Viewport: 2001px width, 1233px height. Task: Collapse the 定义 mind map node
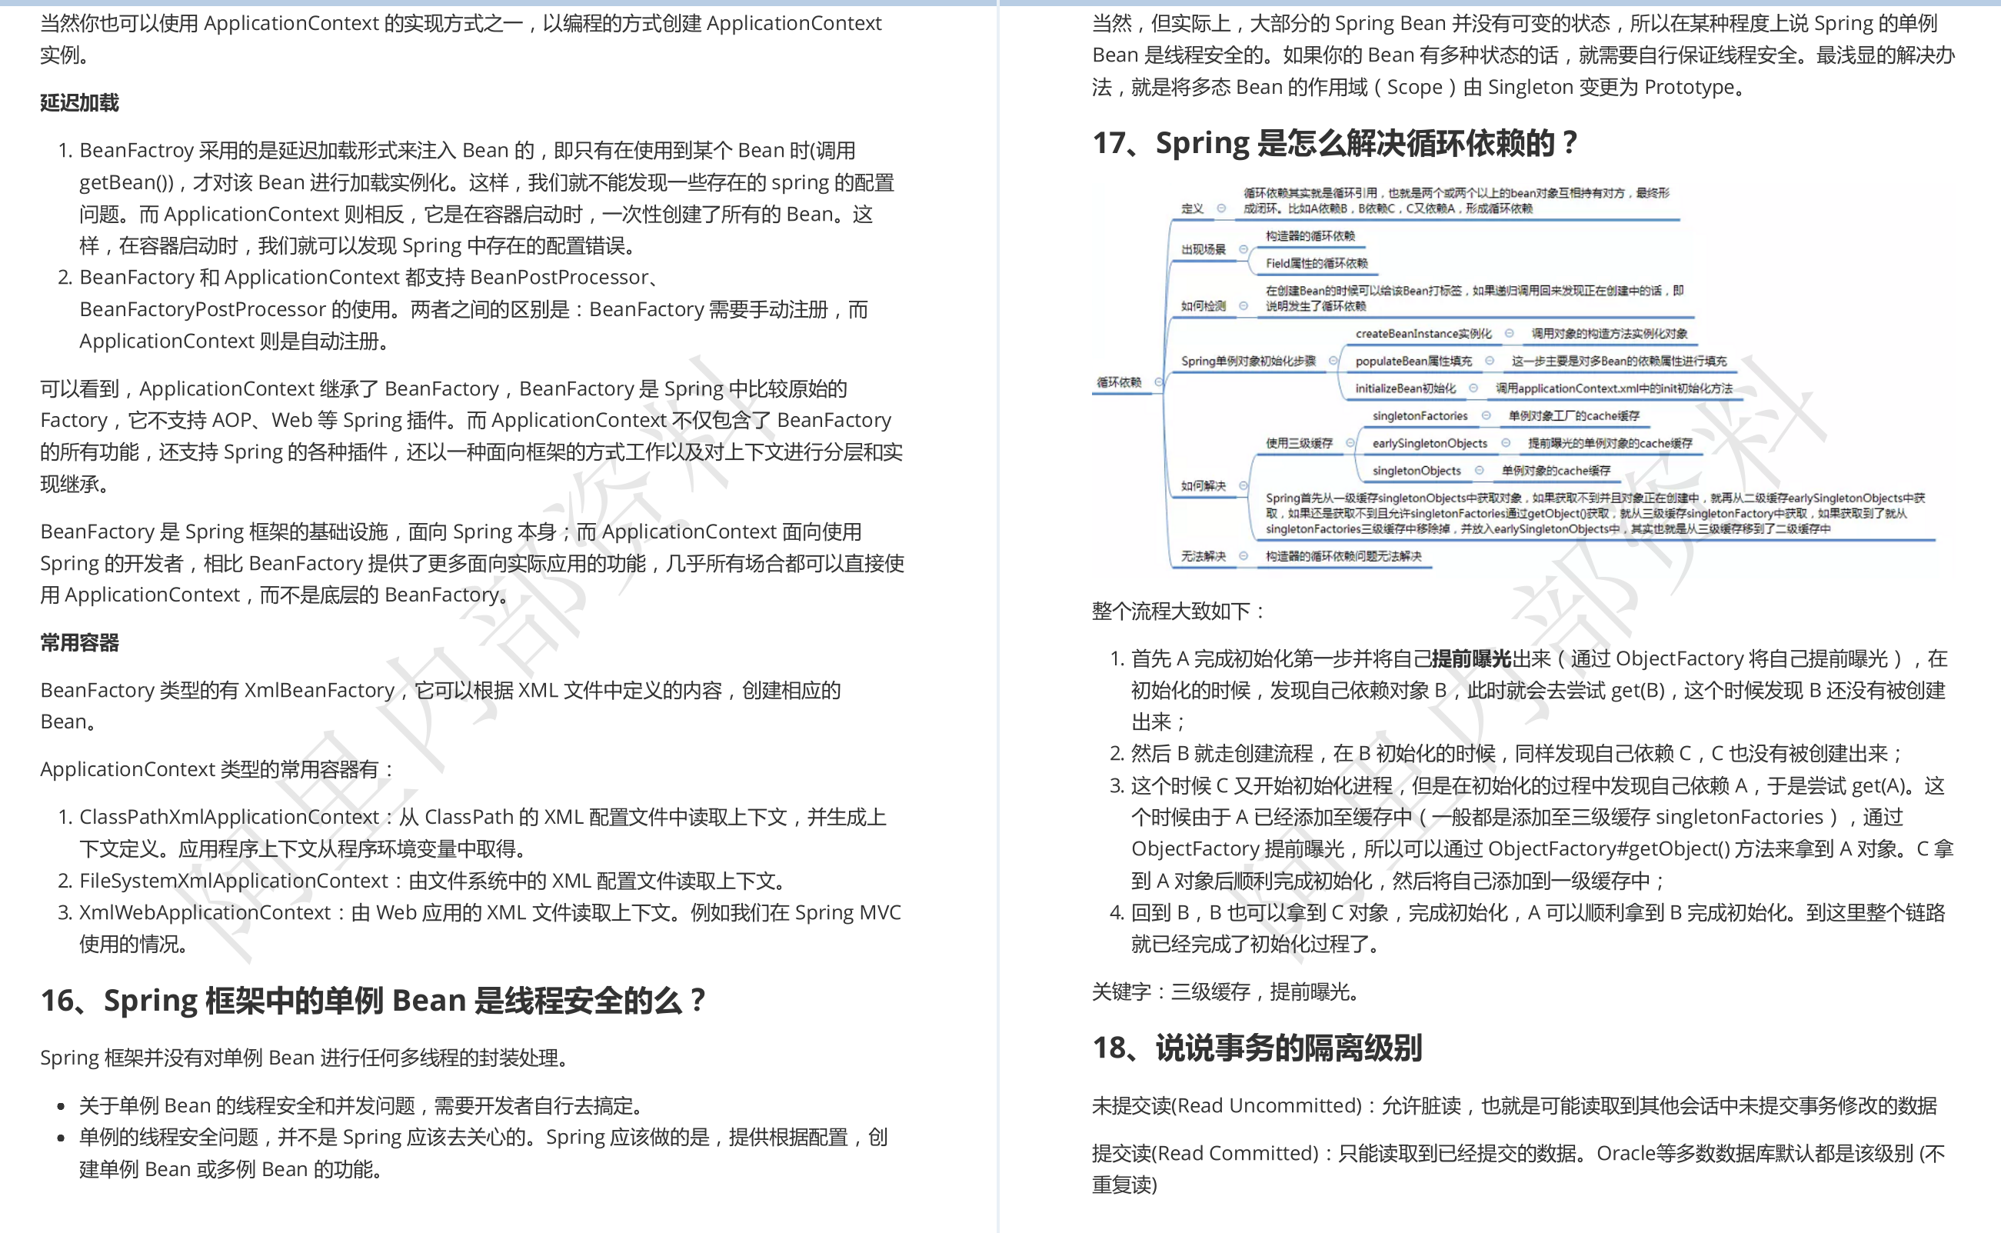[x=1221, y=208]
